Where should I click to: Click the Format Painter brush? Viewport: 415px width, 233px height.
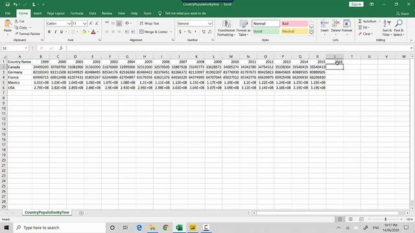click(x=17, y=34)
